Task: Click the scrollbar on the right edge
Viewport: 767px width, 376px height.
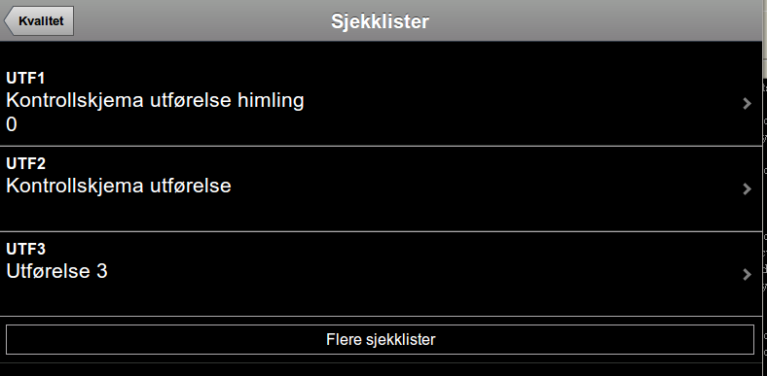Action: point(764,39)
